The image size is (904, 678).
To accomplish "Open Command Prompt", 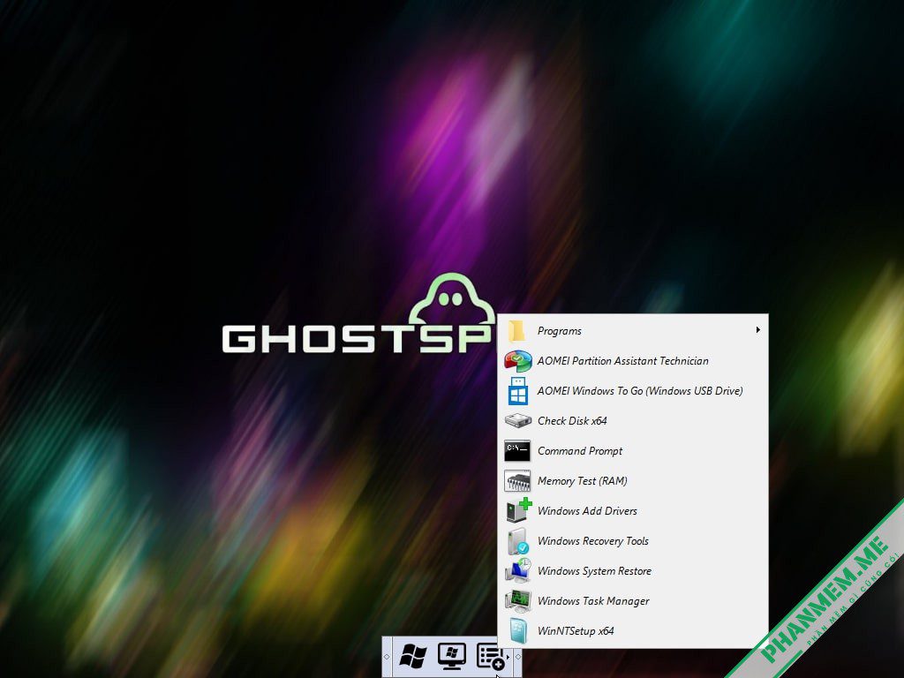I will 632,451.
